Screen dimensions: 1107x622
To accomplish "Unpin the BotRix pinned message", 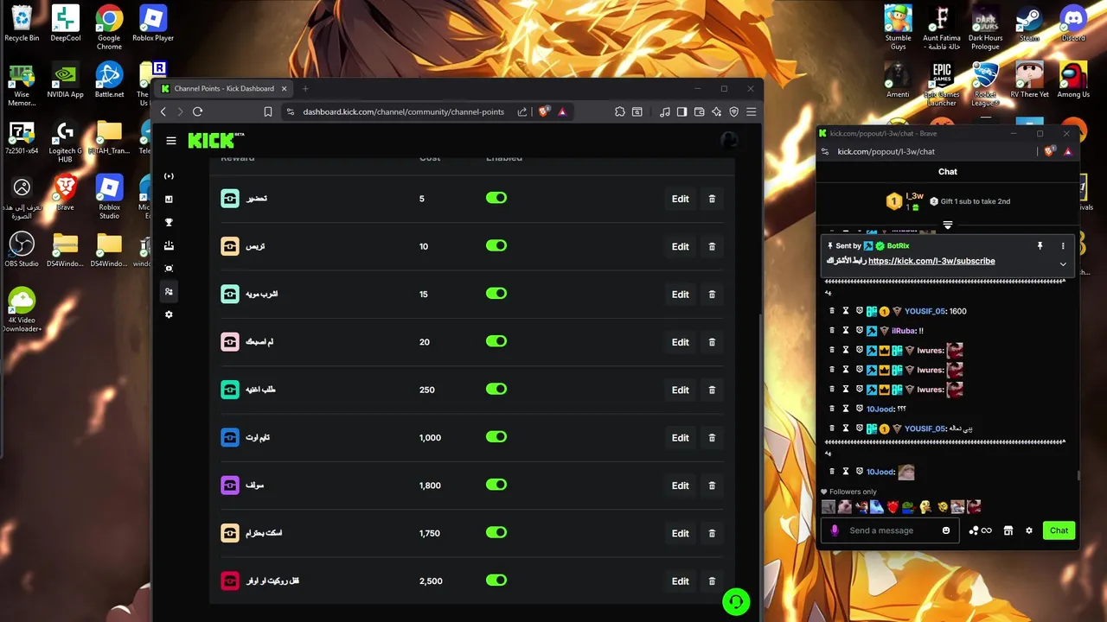I will click(1040, 246).
